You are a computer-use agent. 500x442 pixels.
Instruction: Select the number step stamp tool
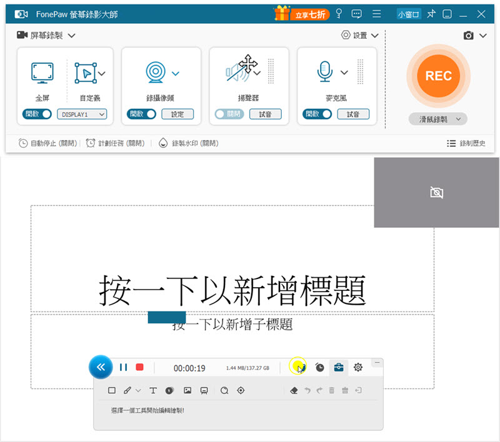(169, 390)
